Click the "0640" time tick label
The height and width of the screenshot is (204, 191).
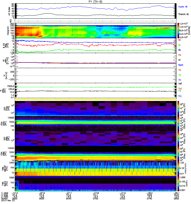coord(69,199)
